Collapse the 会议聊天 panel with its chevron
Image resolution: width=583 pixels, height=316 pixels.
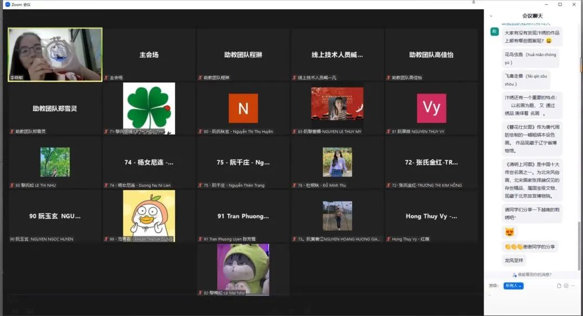tap(491, 16)
